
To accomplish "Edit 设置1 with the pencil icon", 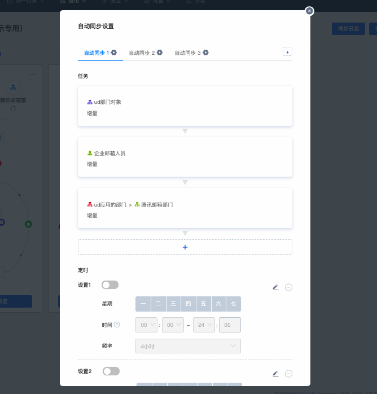I will tap(275, 287).
